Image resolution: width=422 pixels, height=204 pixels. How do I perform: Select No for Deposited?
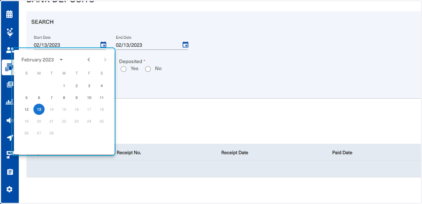148,69
